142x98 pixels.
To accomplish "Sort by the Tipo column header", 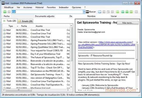I will (x=11, y=26).
